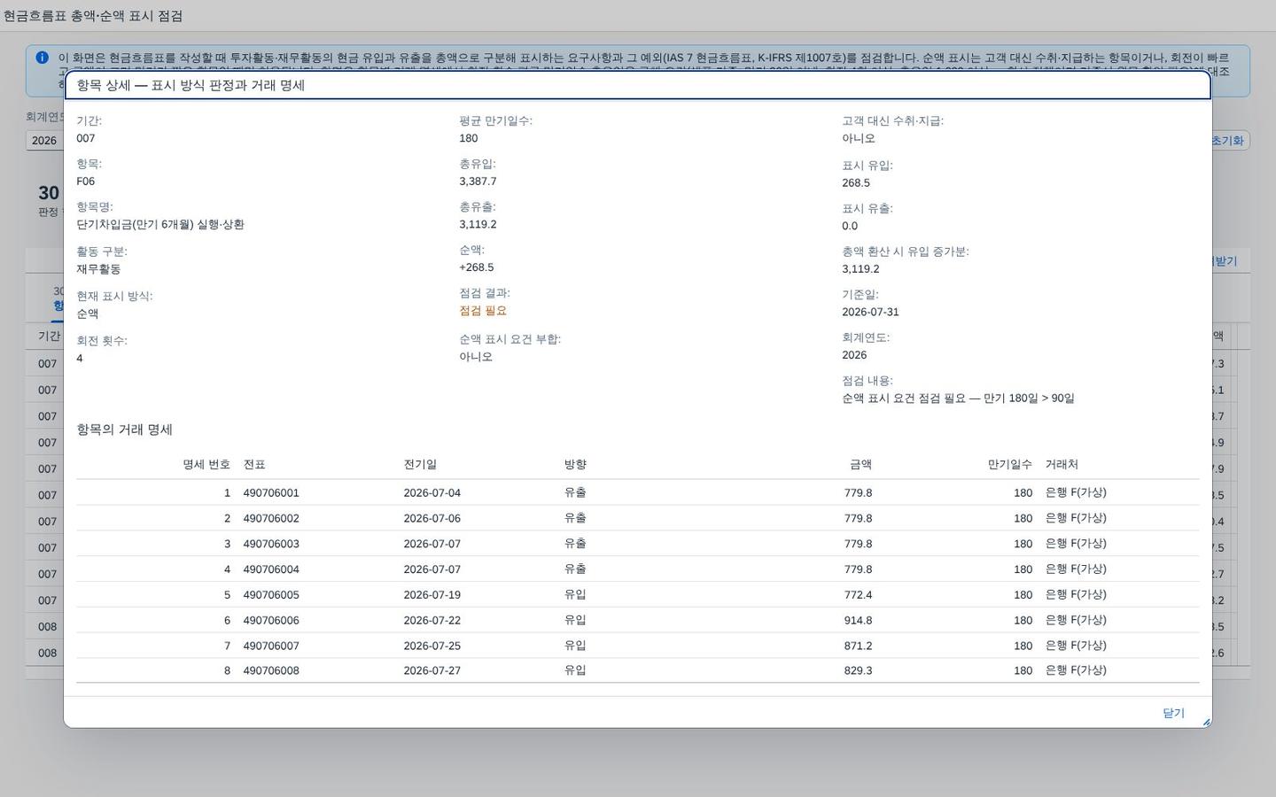Click posting date 2026-07-27
The image size is (1276, 797).
432,671
